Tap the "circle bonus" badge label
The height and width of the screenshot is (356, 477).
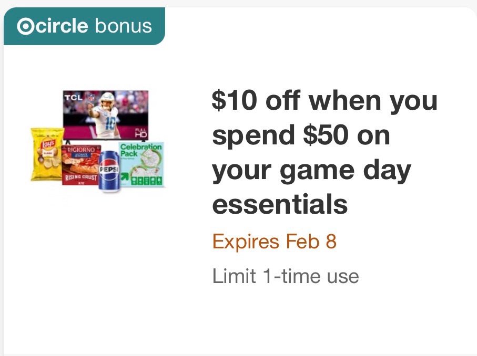84,26
